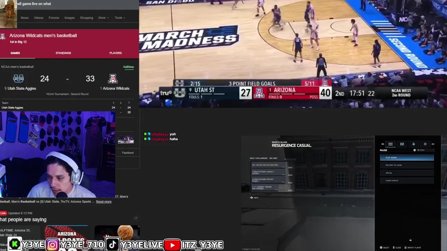Switch to the PLAYERS tab

[x=116, y=53]
